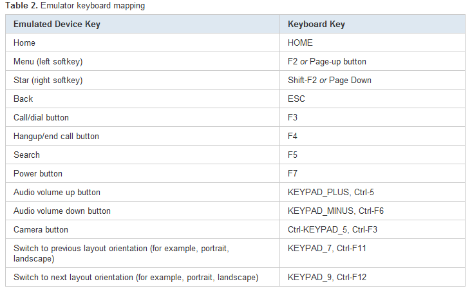The width and height of the screenshot is (472, 295).
Task: Select the 'Home' device key cell
Action: click(24, 43)
